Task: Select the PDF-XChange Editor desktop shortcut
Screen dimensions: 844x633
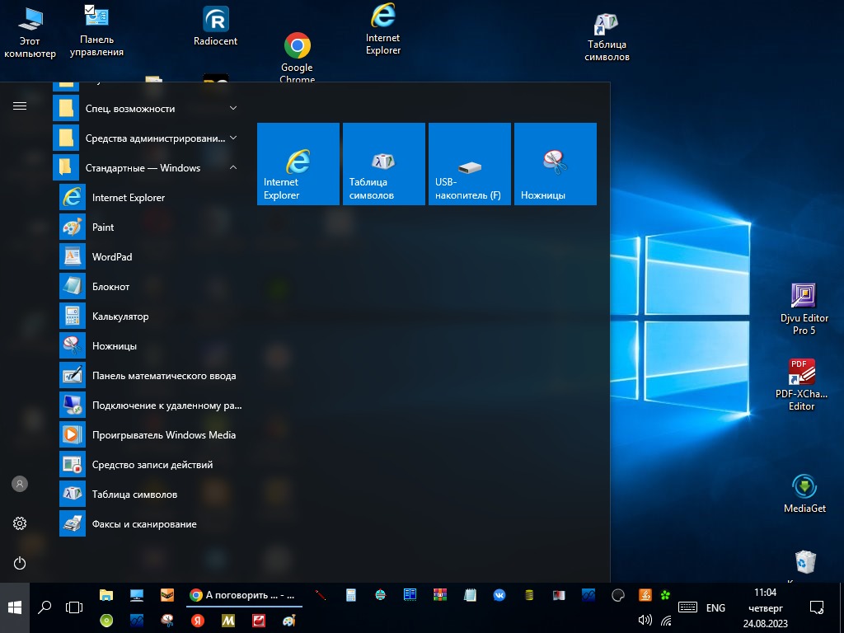Action: click(802, 386)
